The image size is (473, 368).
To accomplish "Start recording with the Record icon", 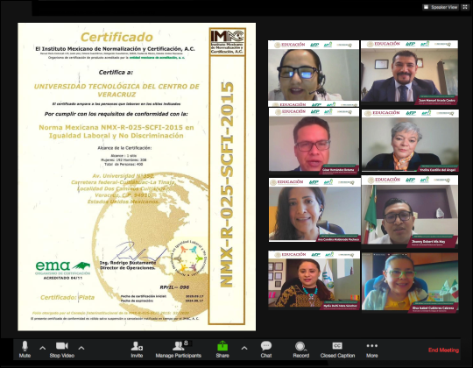I will 300,350.
